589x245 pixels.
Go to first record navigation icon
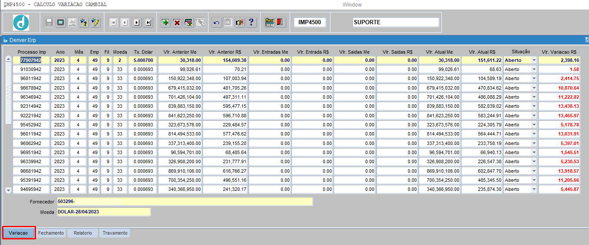(113, 23)
